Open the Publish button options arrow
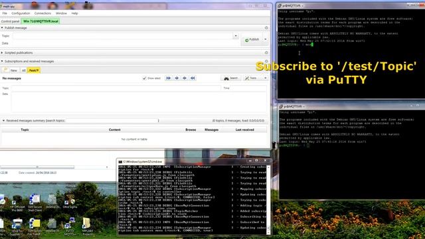Viewport: 425px width, 239px height. coord(265,40)
